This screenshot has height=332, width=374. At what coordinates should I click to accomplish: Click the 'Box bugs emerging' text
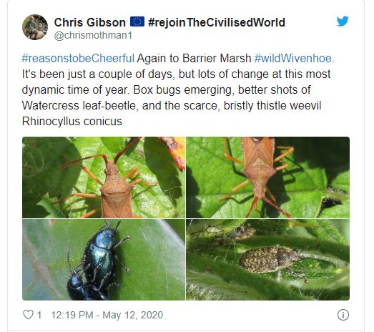[x=182, y=90]
